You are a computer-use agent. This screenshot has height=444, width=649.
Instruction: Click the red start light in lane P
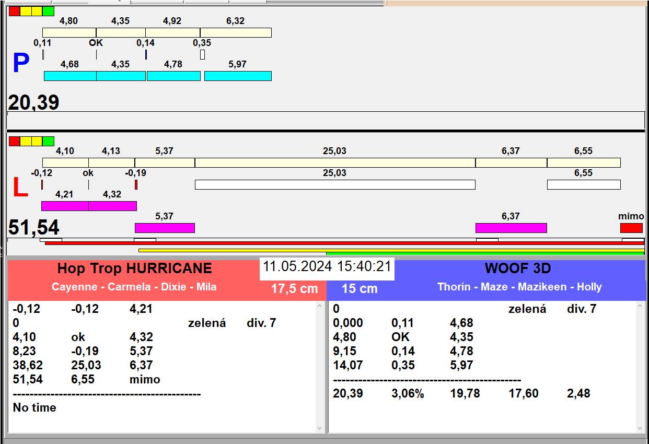pyautogui.click(x=15, y=11)
